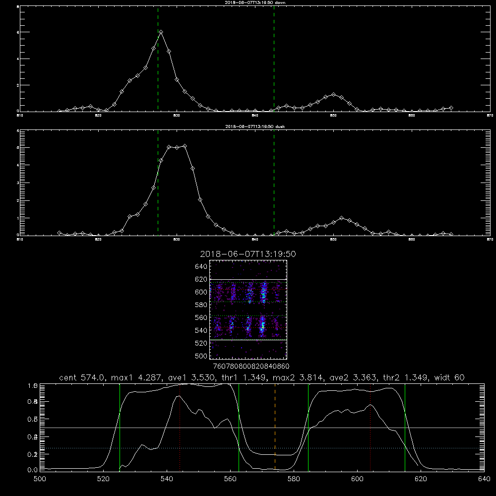Click the 640 label on the bottom plot x-axis

point(484,479)
